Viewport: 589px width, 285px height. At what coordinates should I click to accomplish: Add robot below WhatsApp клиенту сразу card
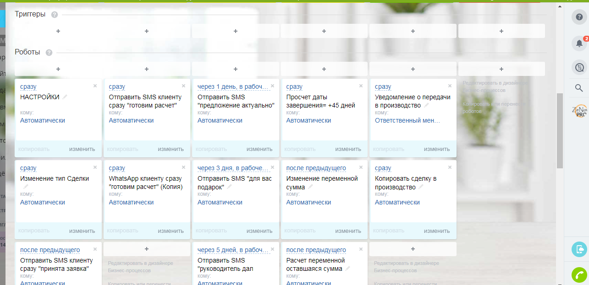147,249
